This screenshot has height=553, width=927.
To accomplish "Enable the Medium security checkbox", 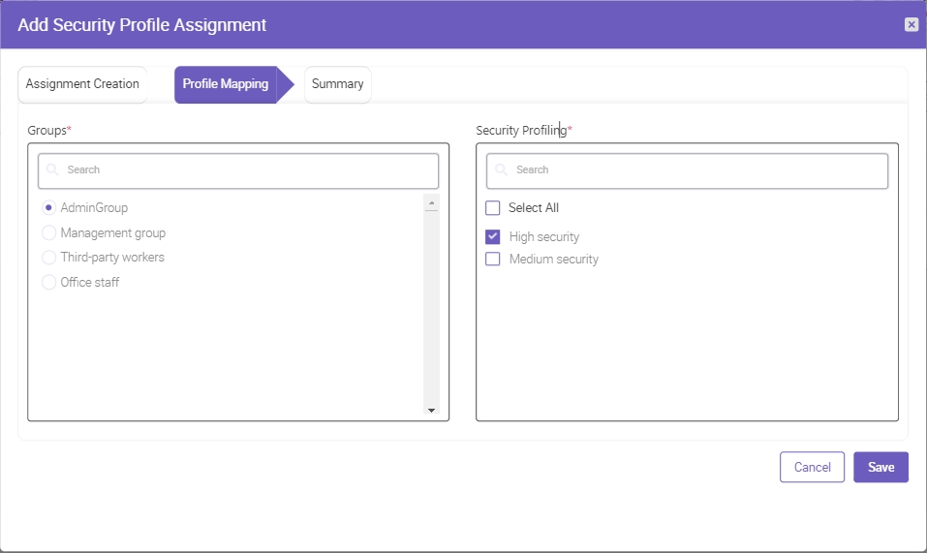I will [492, 259].
